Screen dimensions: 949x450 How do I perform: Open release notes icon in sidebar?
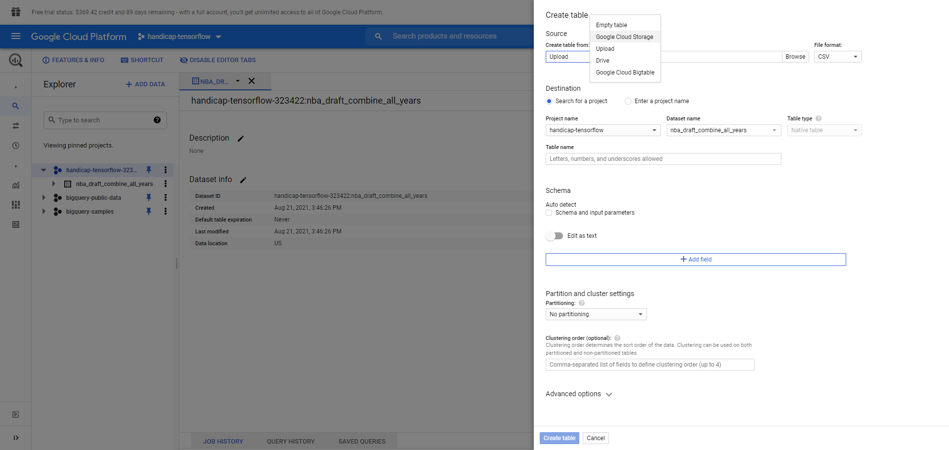(x=16, y=414)
